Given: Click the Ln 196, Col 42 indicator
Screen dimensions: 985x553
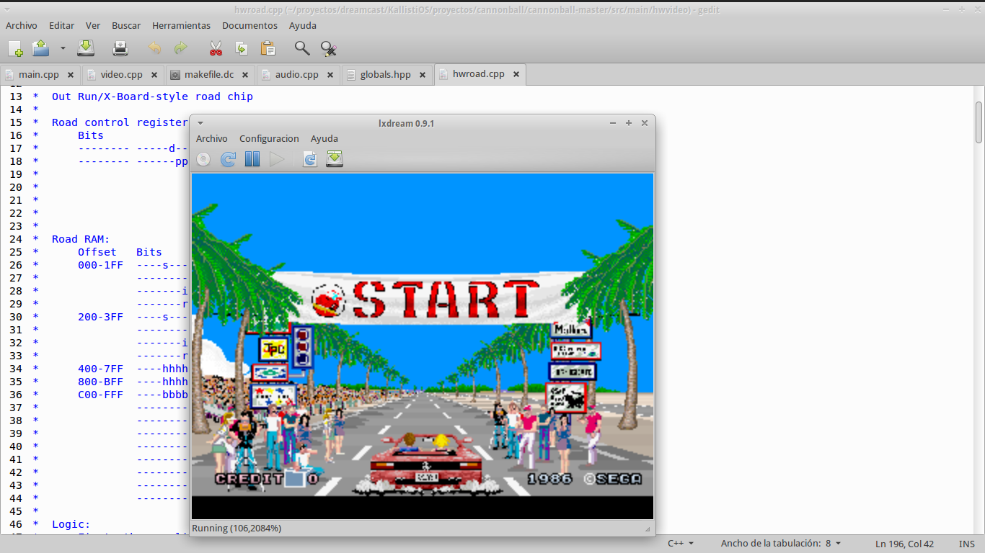Looking at the screenshot, I should click(x=905, y=544).
